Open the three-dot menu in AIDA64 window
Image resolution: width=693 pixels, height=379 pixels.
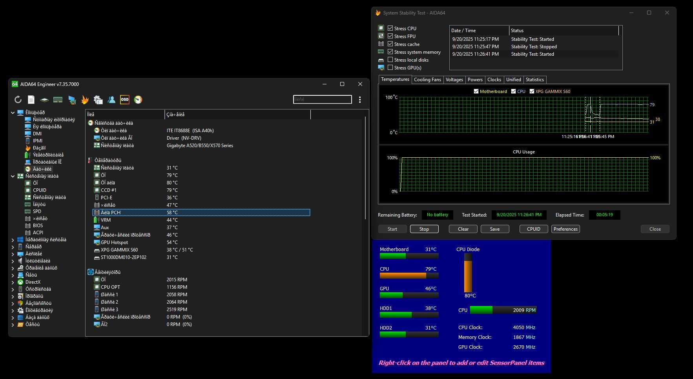[360, 100]
